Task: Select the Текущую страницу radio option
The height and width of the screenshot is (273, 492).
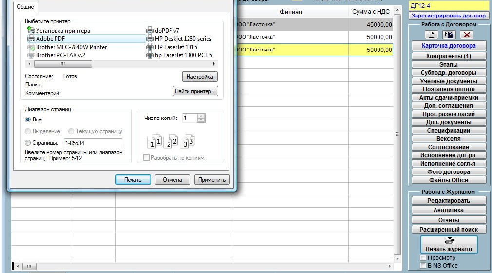Action: coord(71,131)
